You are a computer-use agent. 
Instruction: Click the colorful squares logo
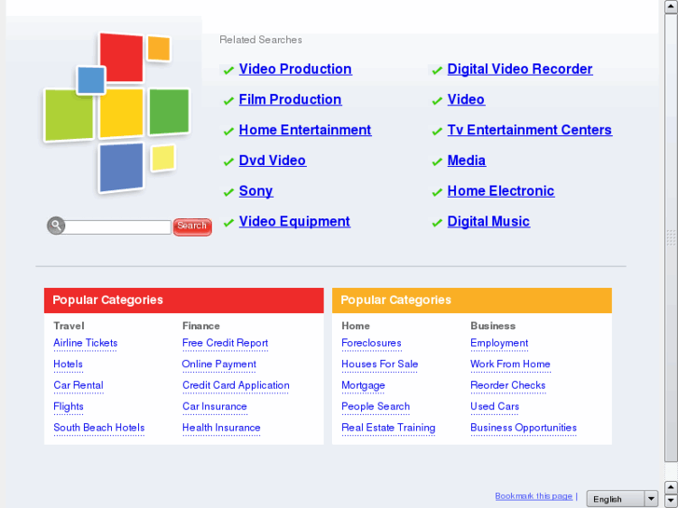[x=117, y=113]
